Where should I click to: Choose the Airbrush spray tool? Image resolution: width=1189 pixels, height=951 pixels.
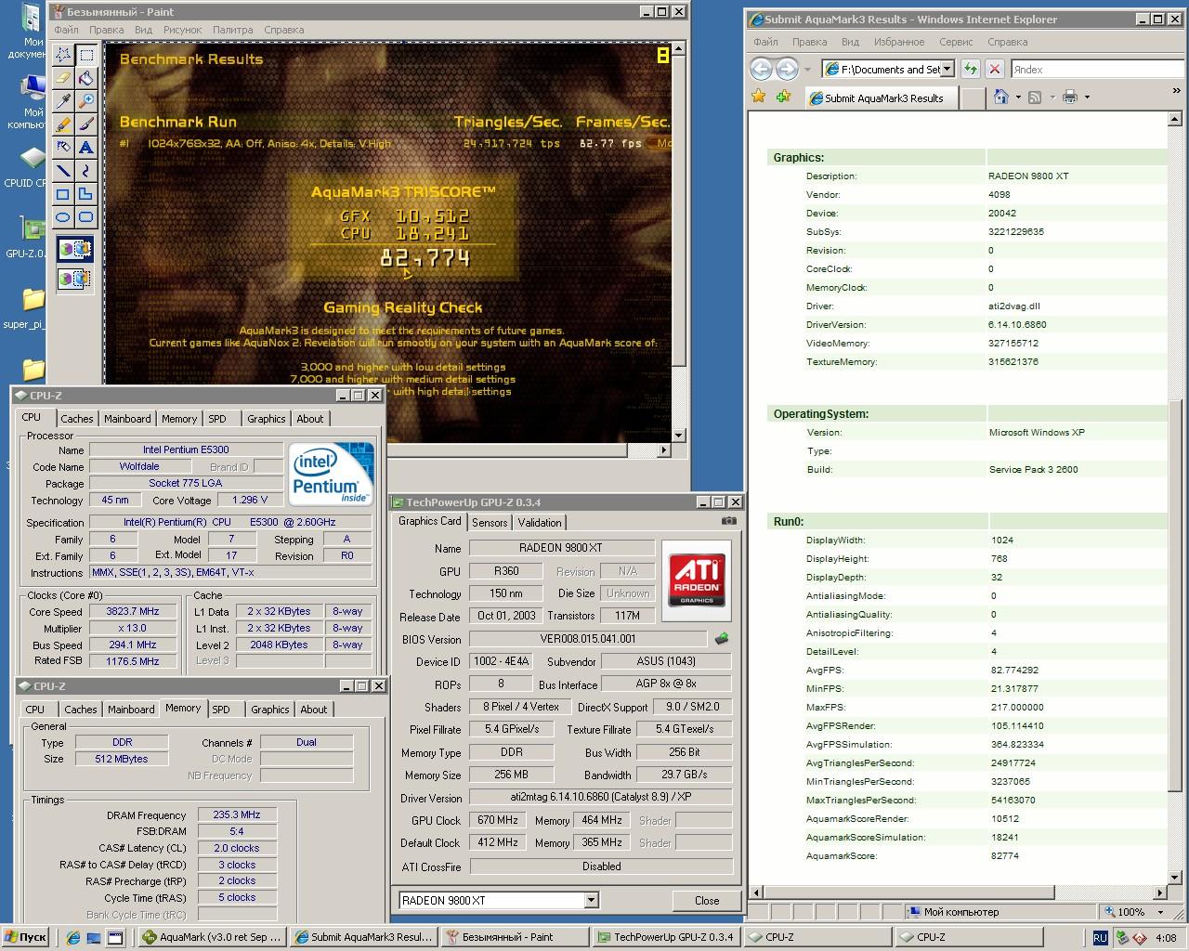pos(63,148)
